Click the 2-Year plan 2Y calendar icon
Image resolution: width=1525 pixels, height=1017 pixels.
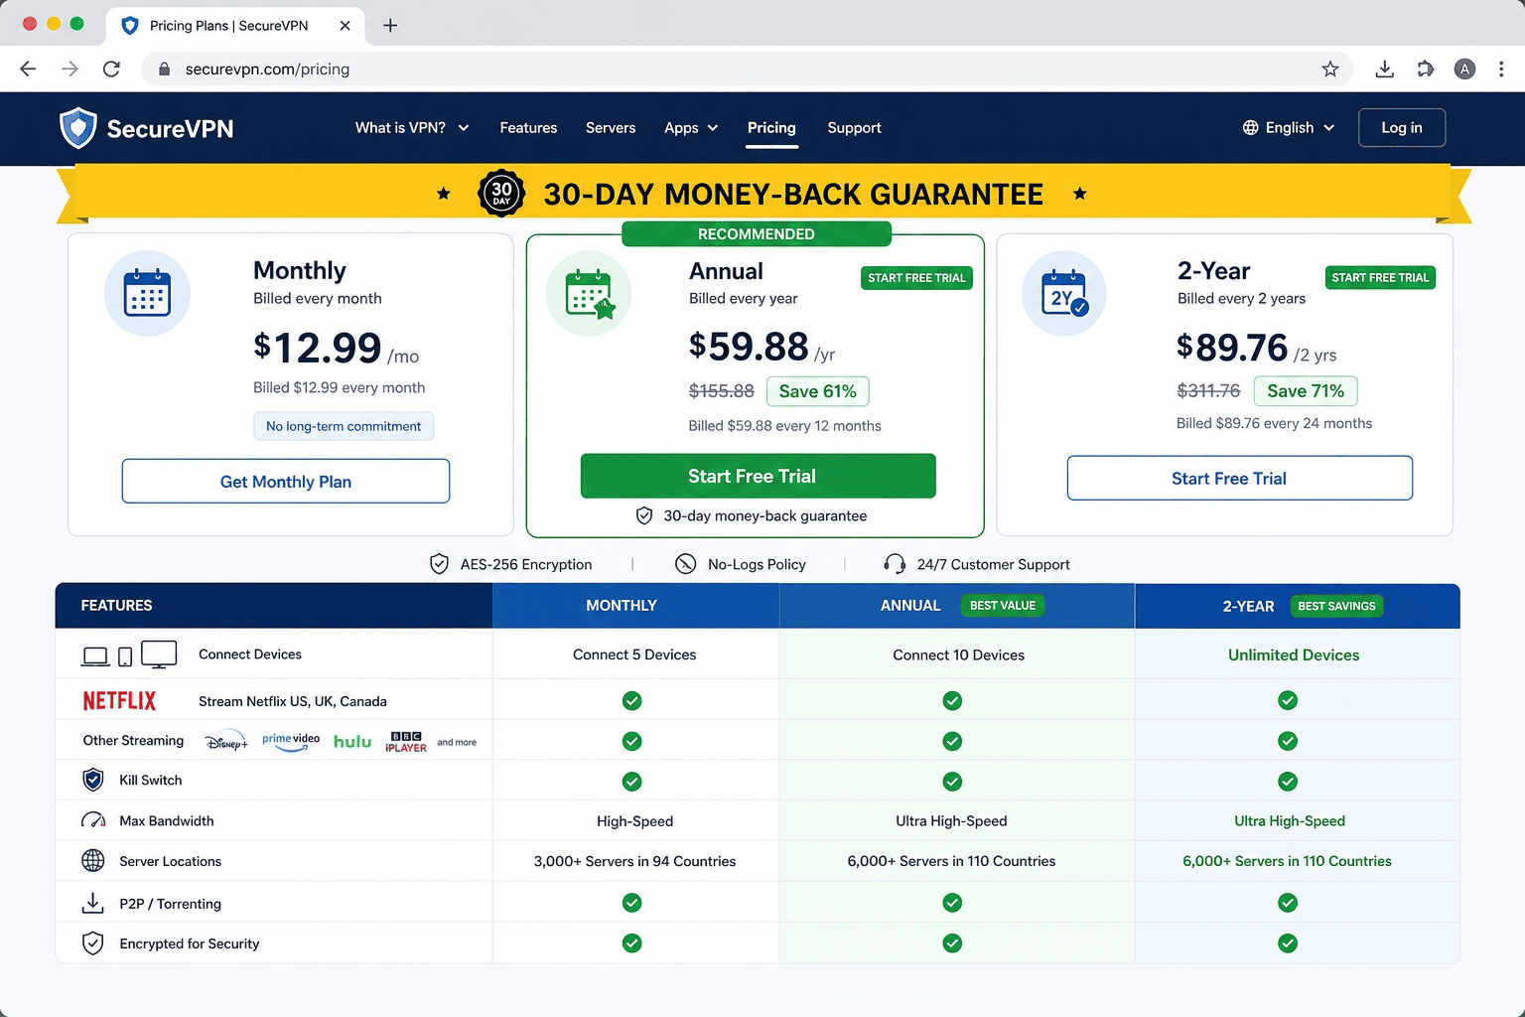click(1064, 294)
